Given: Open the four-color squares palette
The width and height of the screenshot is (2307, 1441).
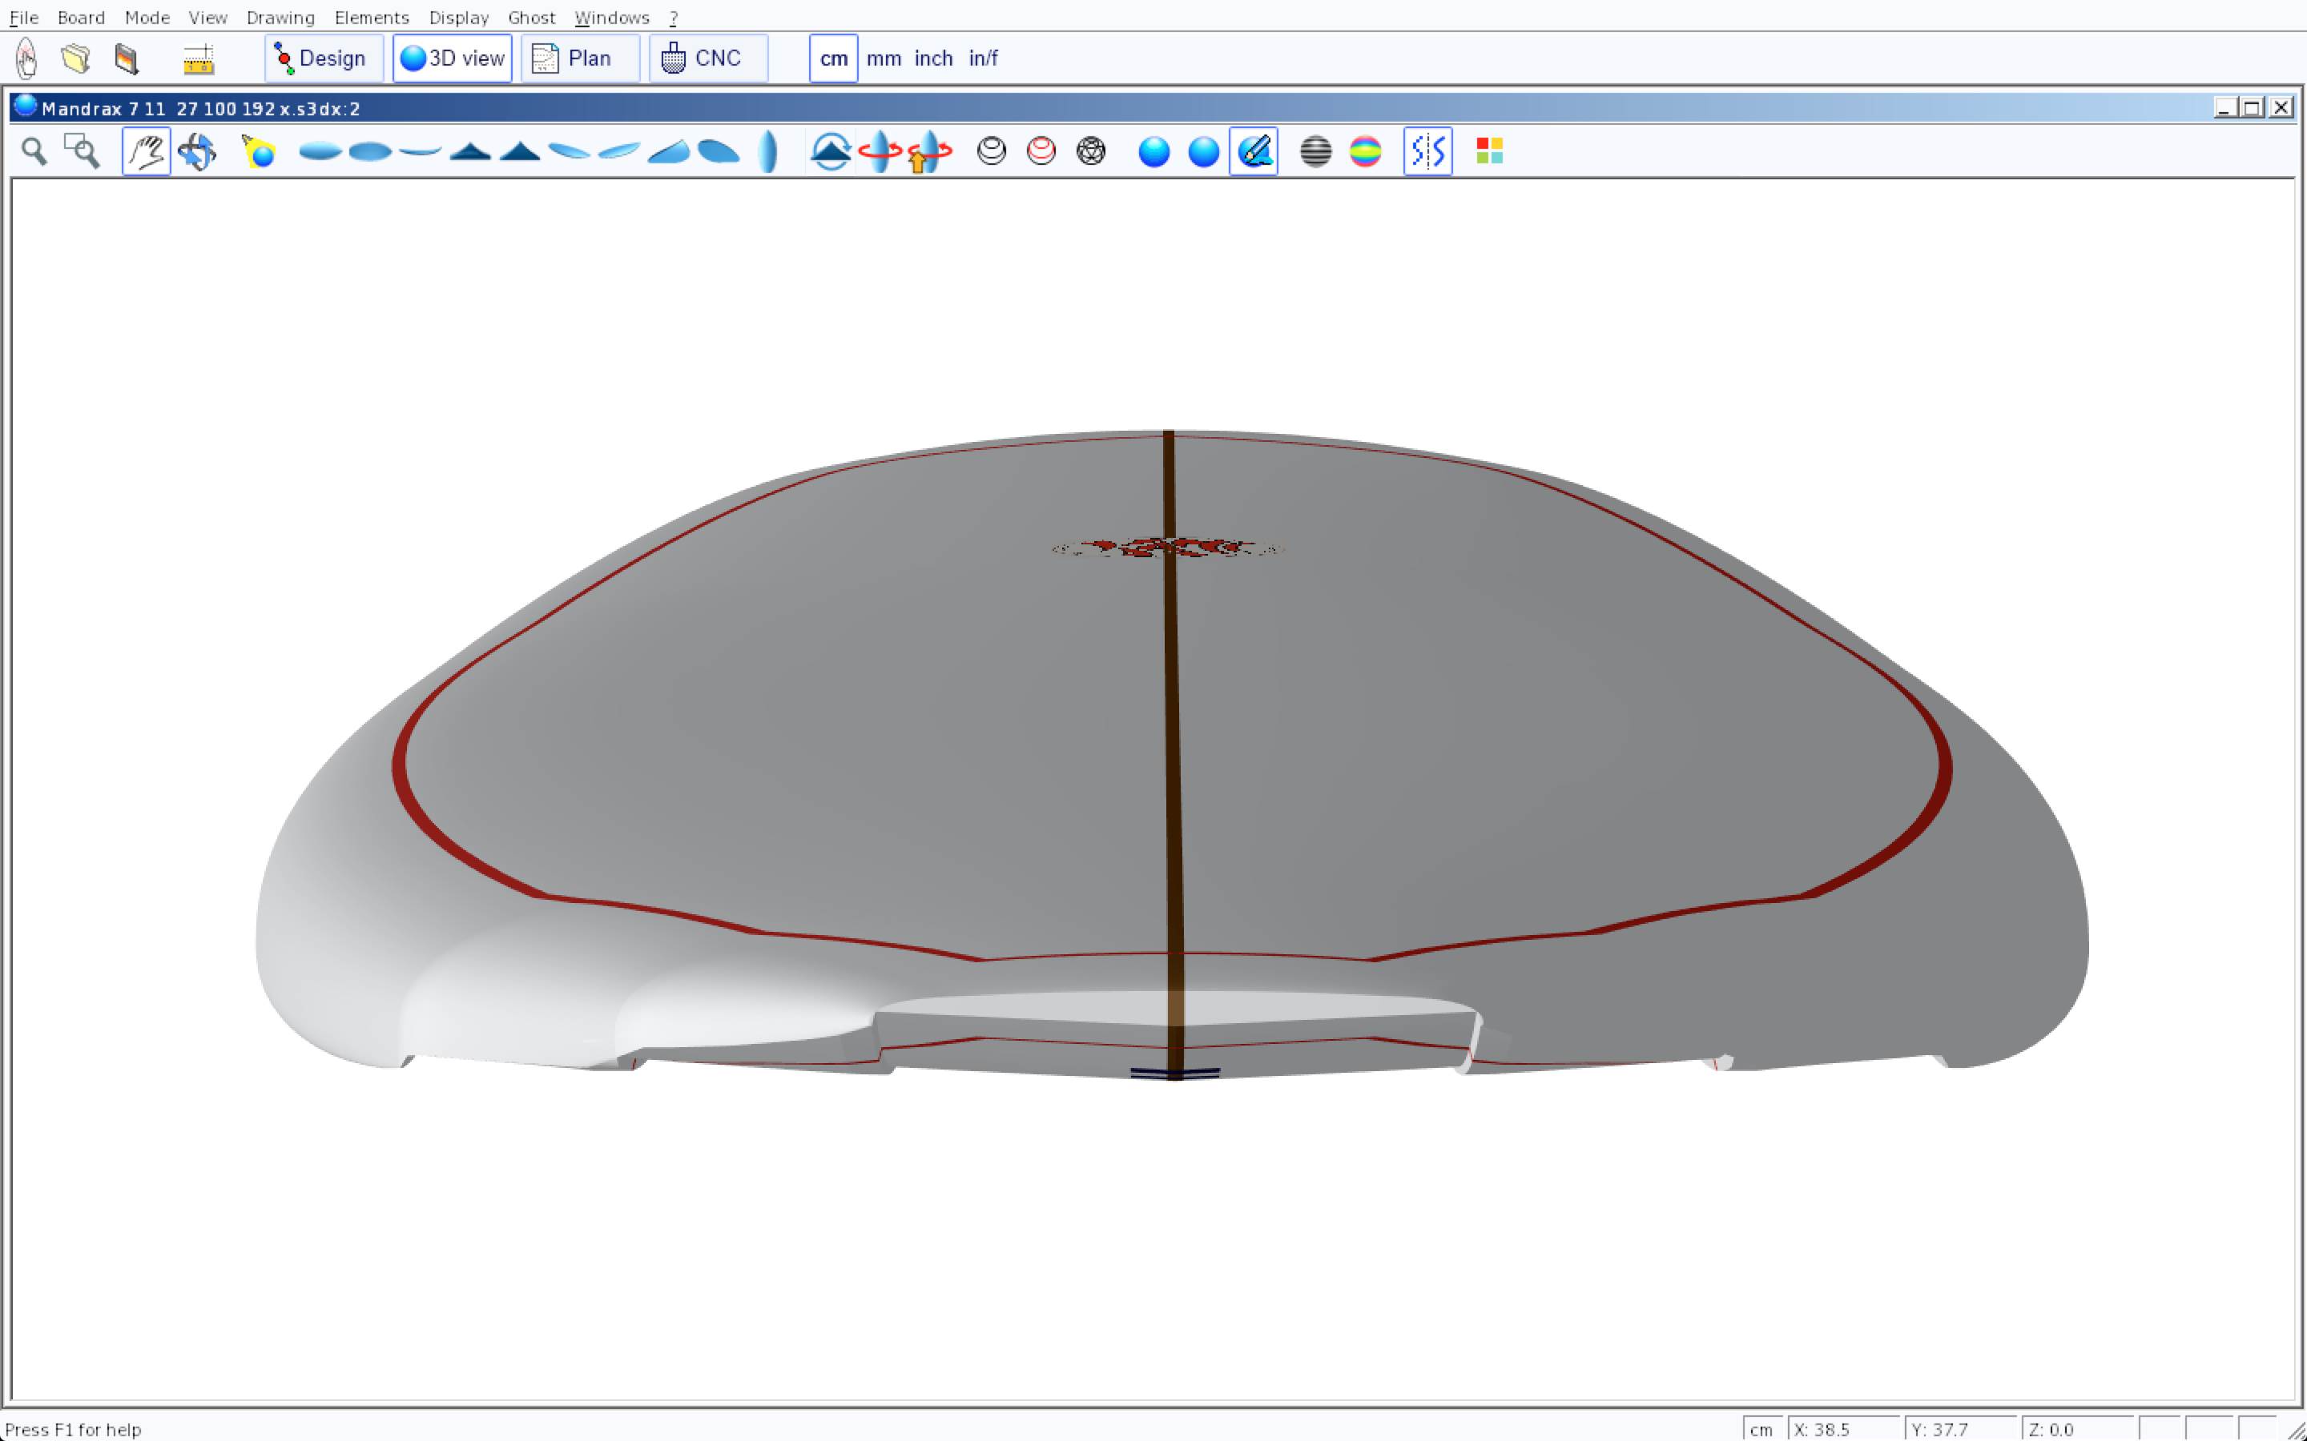Looking at the screenshot, I should (1489, 151).
